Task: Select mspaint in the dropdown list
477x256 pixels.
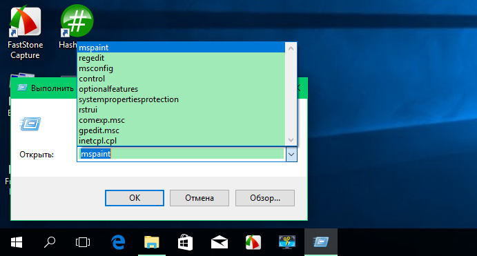Action: tap(181, 48)
